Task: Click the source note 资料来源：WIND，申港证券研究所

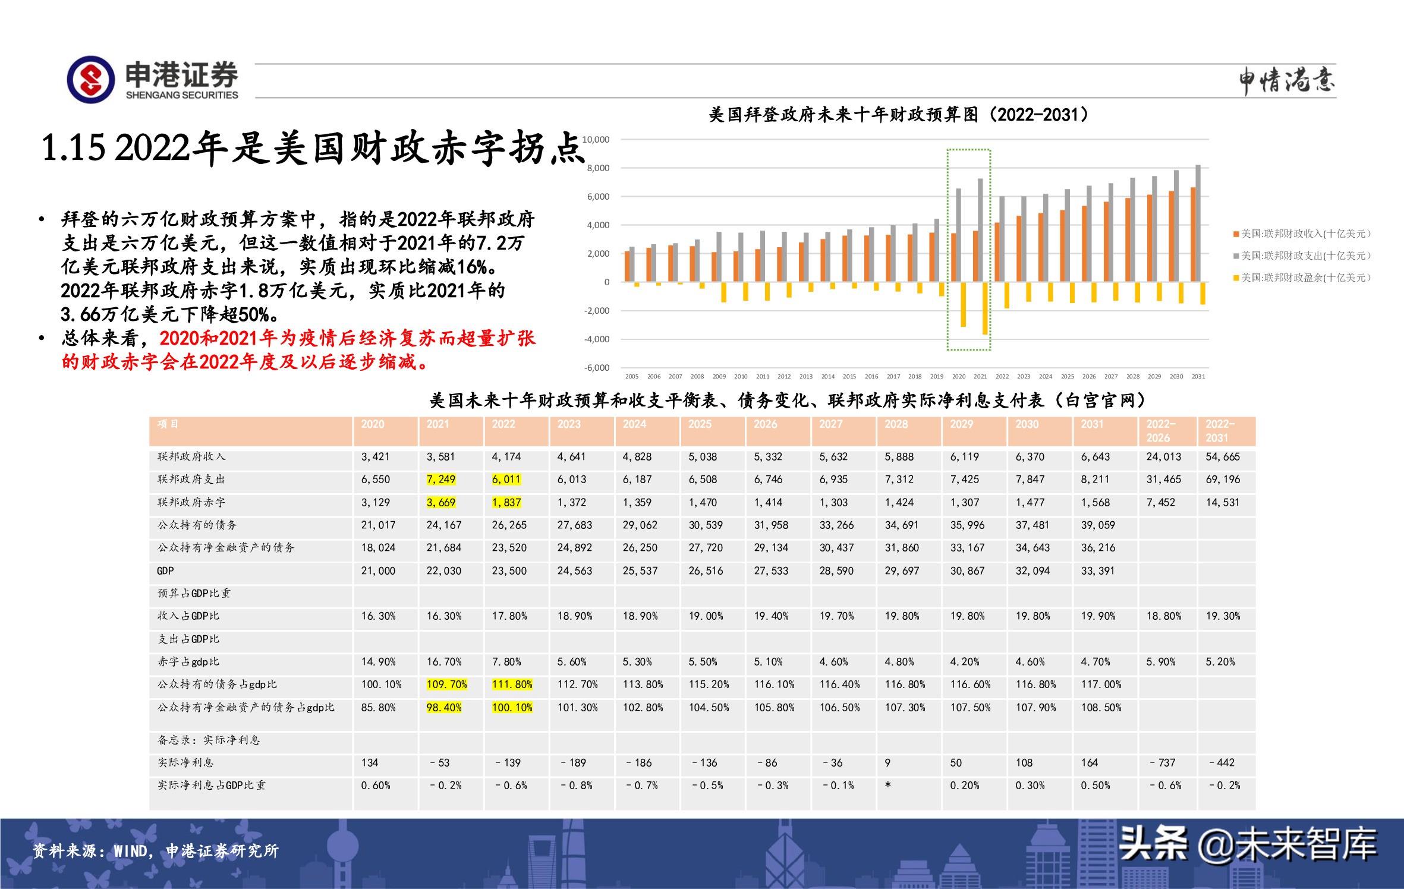Action: point(155,852)
